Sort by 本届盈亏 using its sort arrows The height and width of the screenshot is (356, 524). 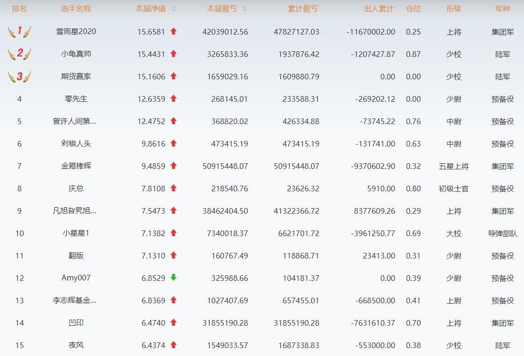(245, 9)
